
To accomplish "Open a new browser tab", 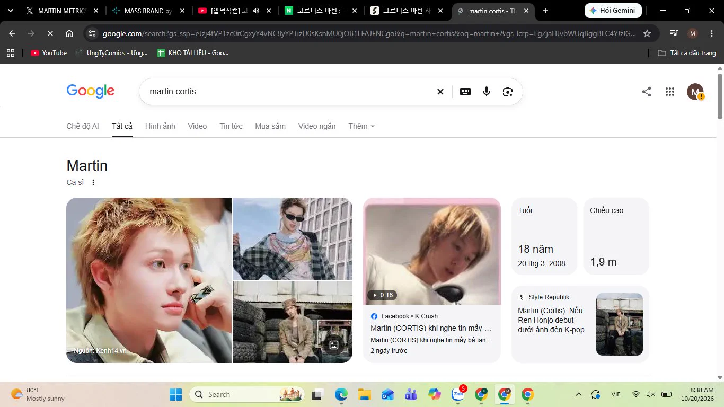I will [x=545, y=11].
